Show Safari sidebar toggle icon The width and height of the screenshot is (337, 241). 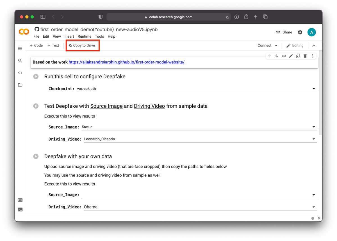click(x=43, y=17)
